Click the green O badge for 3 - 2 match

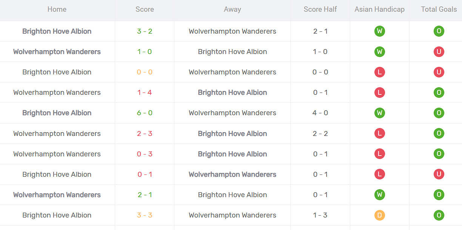[439, 31]
